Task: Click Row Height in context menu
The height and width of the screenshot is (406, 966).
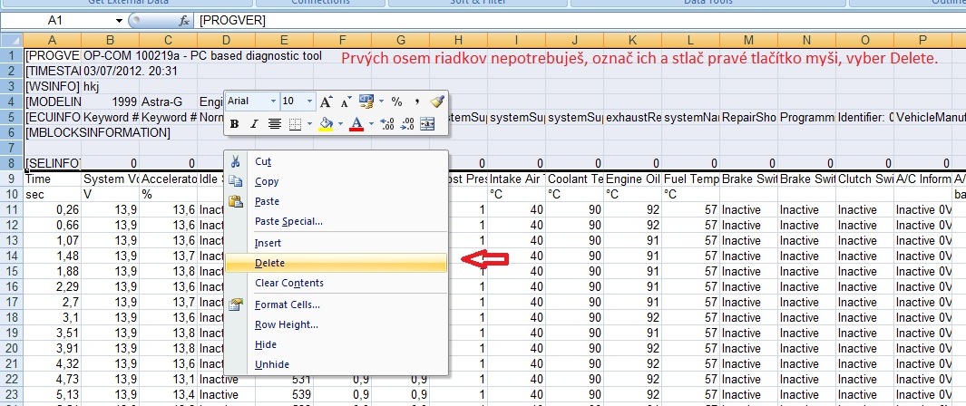Action: [286, 324]
